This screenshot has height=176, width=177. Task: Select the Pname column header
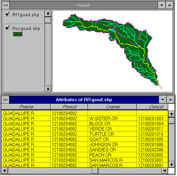[x=26, y=107]
